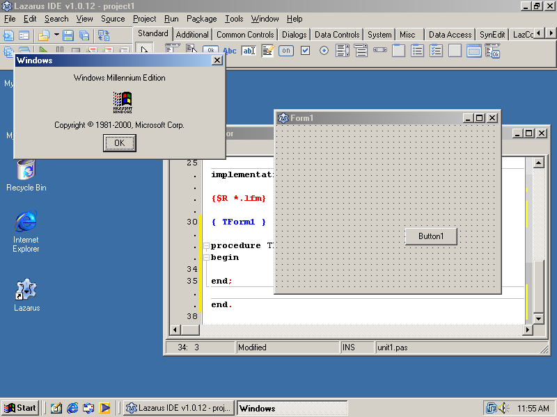Click the Save All icon

pyautogui.click(x=84, y=35)
